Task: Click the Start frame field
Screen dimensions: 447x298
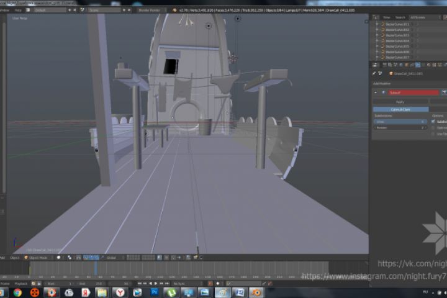Action: click(60, 284)
